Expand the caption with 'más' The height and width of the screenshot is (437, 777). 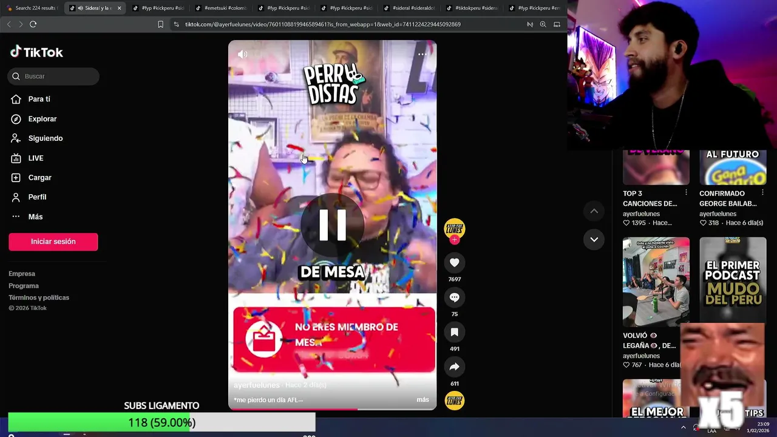point(422,399)
